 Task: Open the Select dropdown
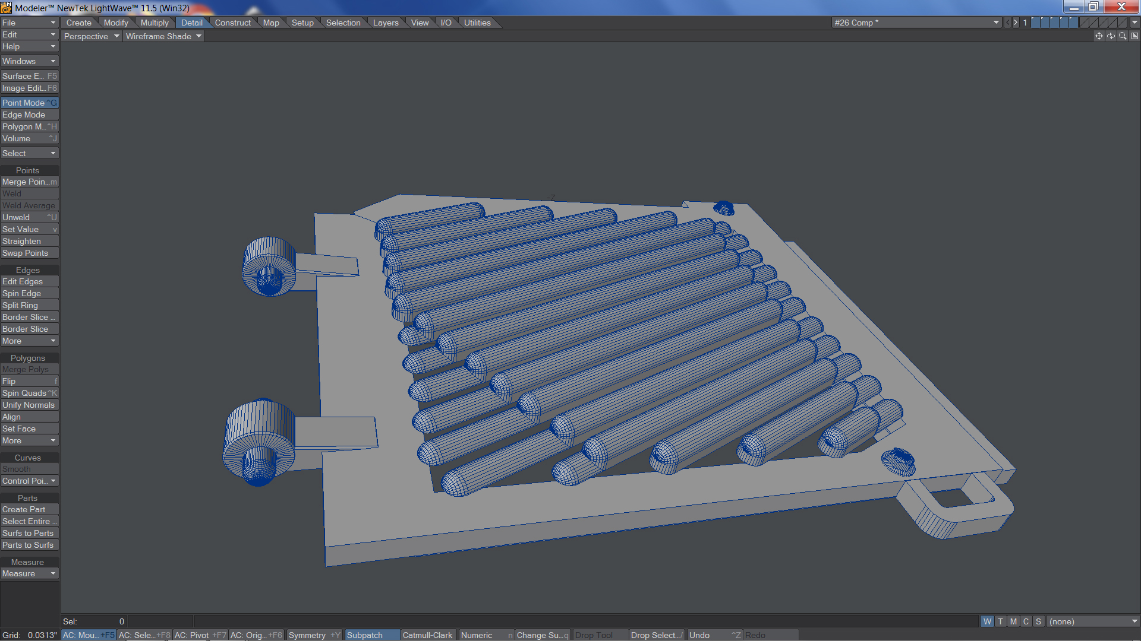click(29, 153)
